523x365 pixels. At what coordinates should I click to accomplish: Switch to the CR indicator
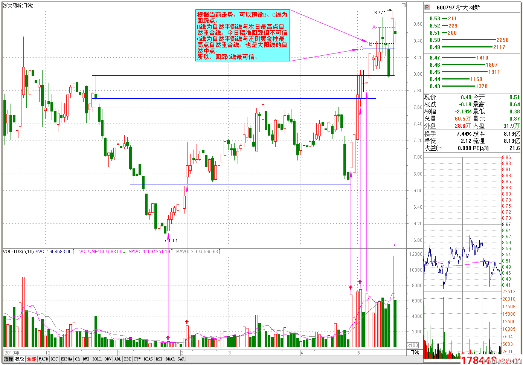click(x=77, y=359)
